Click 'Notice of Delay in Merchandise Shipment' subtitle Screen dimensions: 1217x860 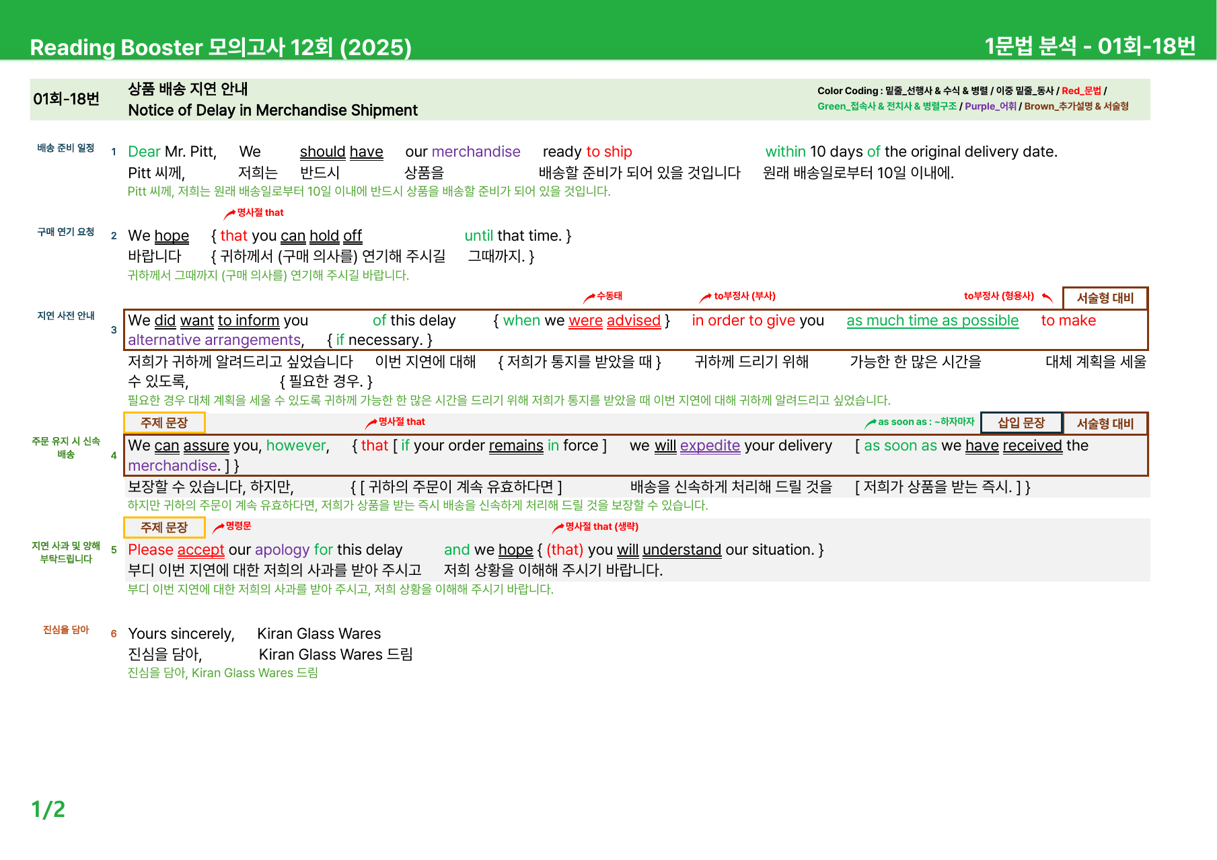point(272,110)
